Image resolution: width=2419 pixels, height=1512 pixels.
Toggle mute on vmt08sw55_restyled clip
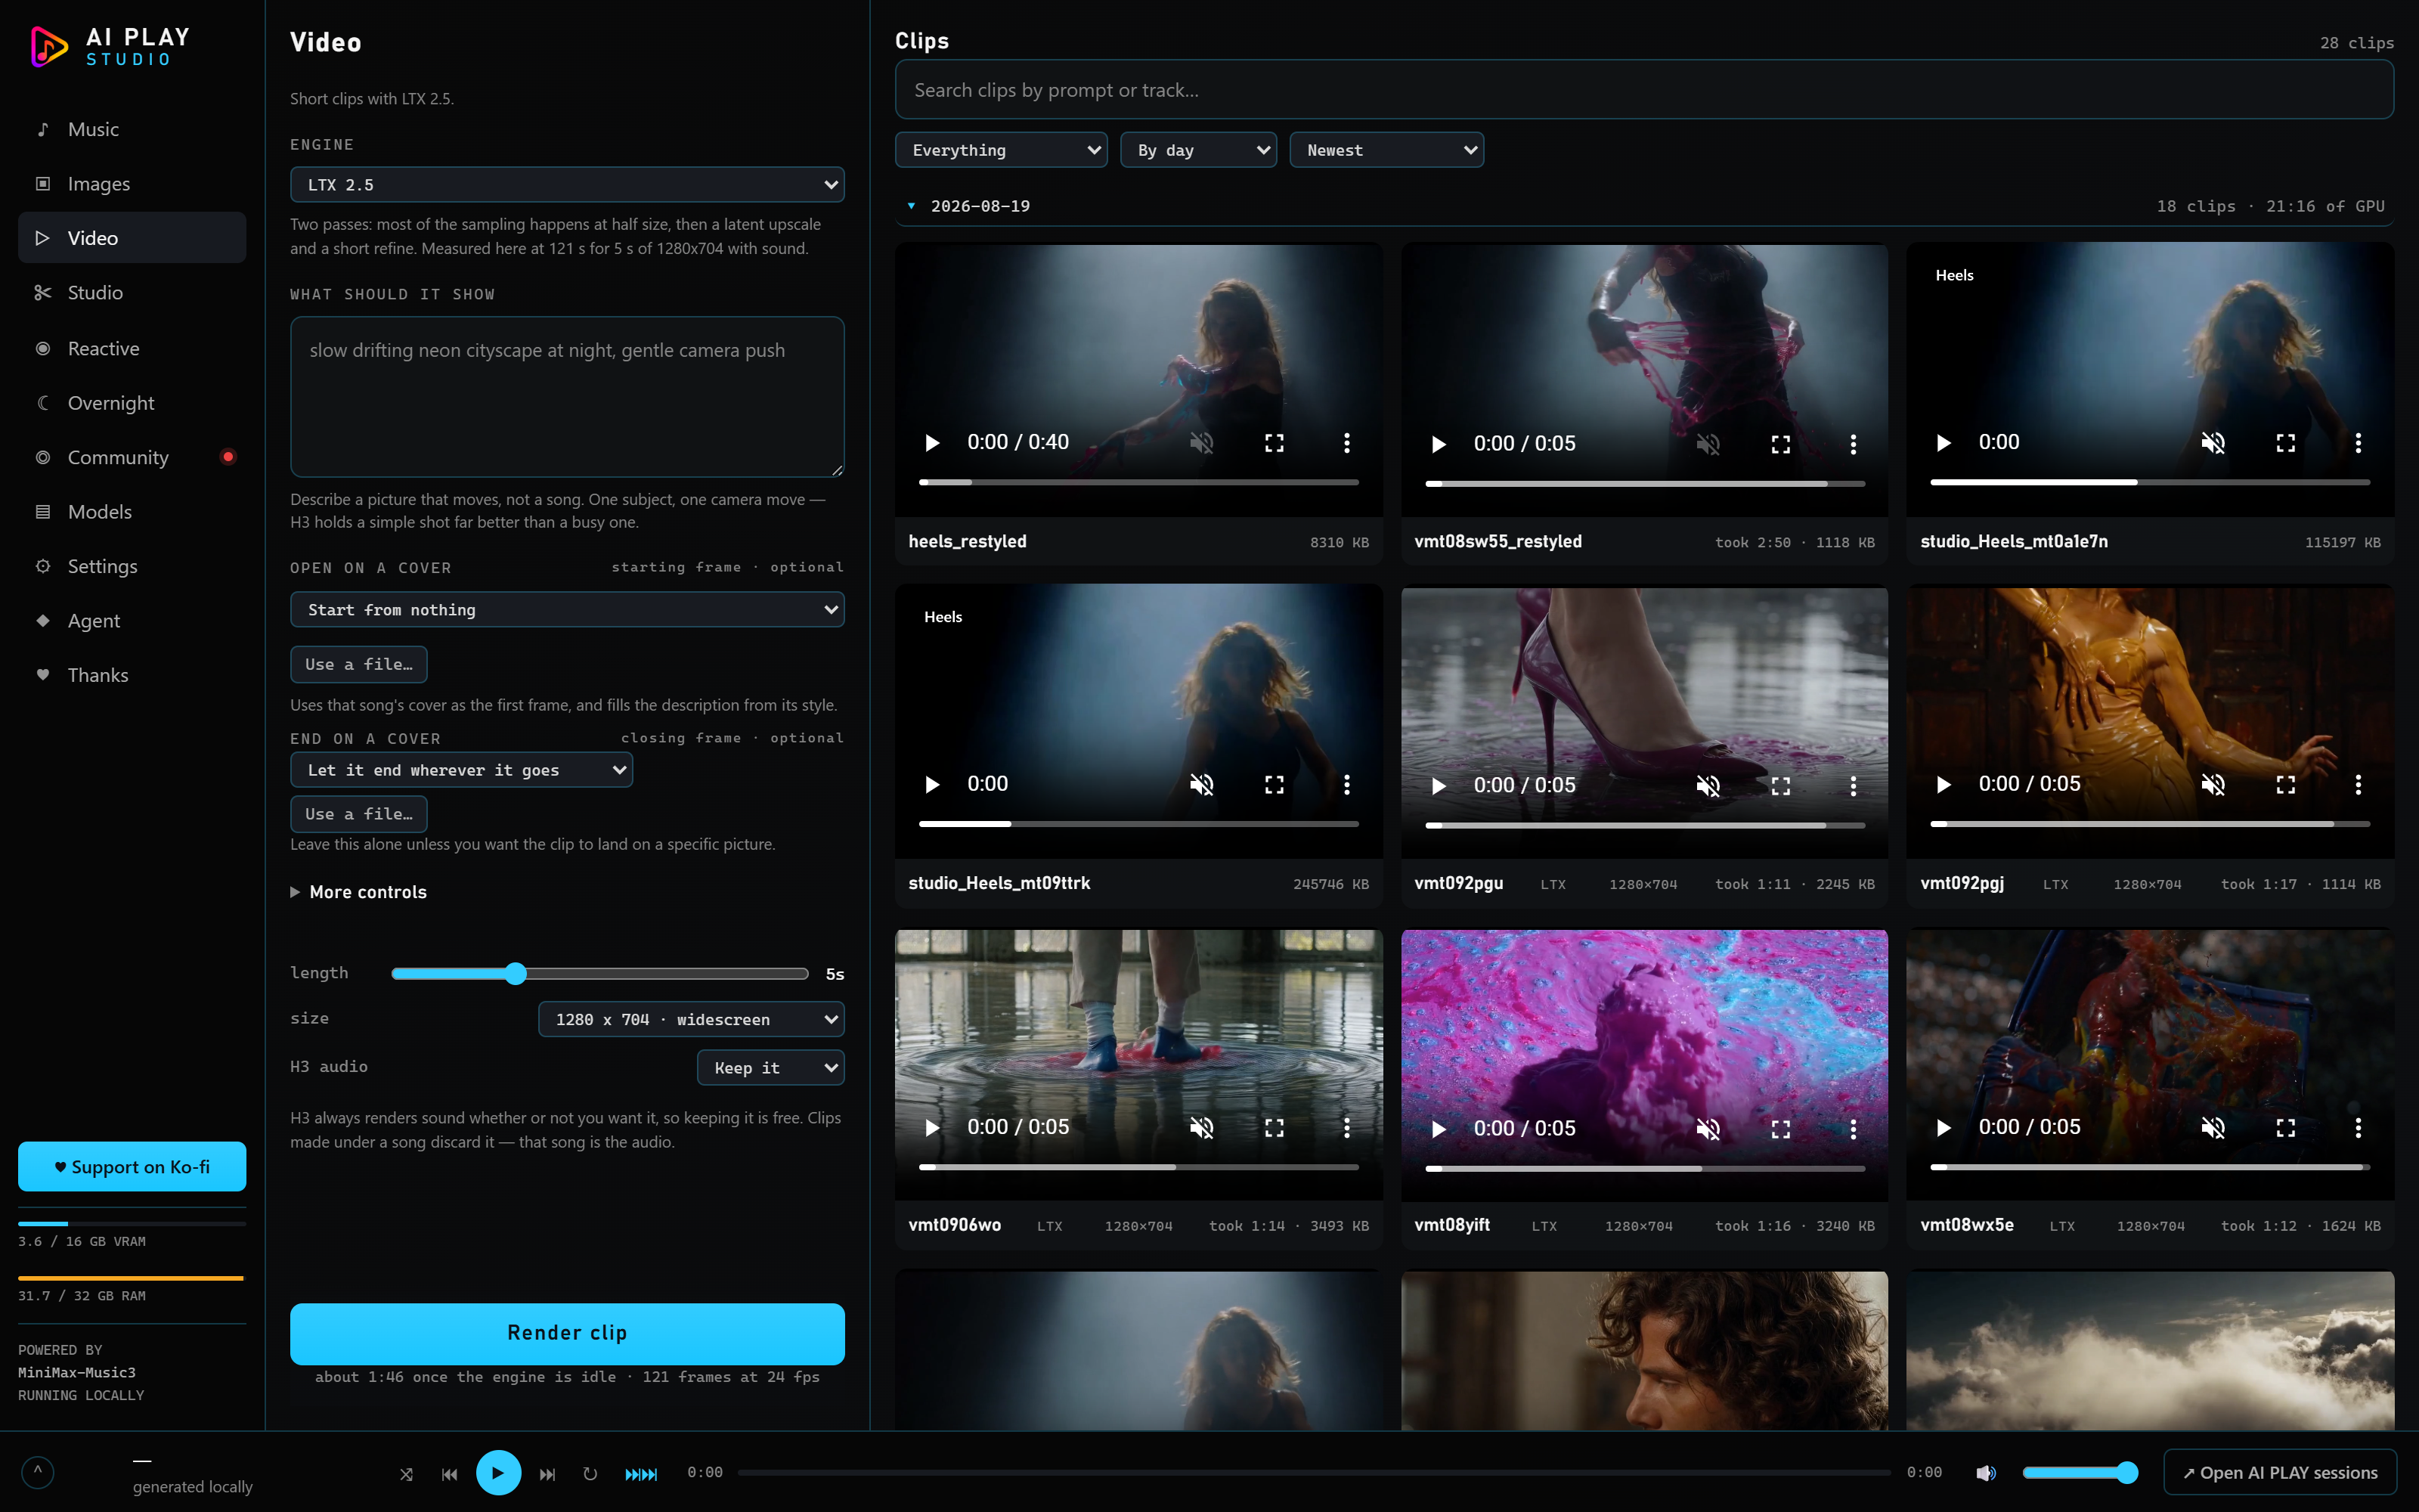point(1708,444)
